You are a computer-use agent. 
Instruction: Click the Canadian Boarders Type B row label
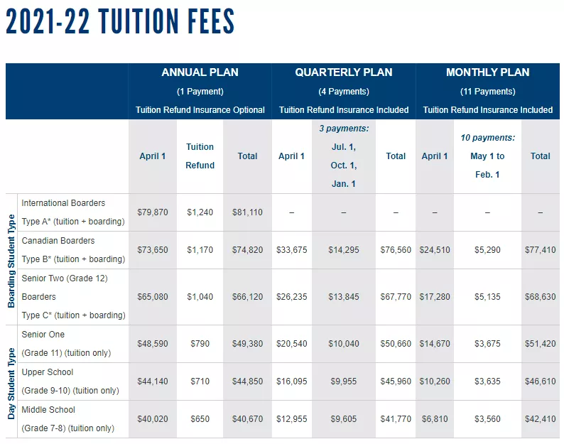[73, 250]
